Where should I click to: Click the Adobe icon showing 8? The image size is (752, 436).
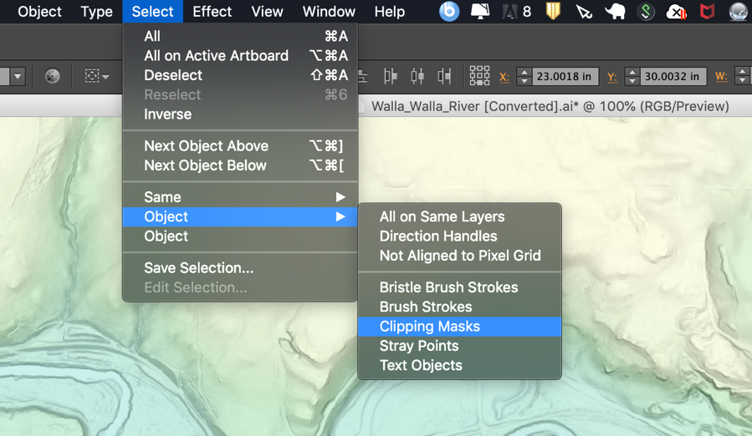point(516,11)
